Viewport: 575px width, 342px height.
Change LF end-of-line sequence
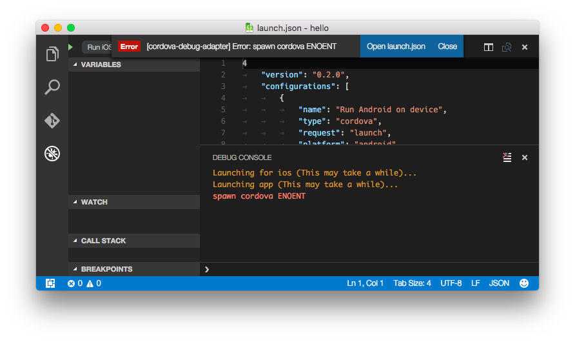(x=475, y=283)
